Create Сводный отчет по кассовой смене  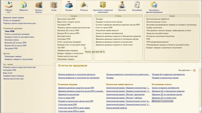(x=71, y=45)
